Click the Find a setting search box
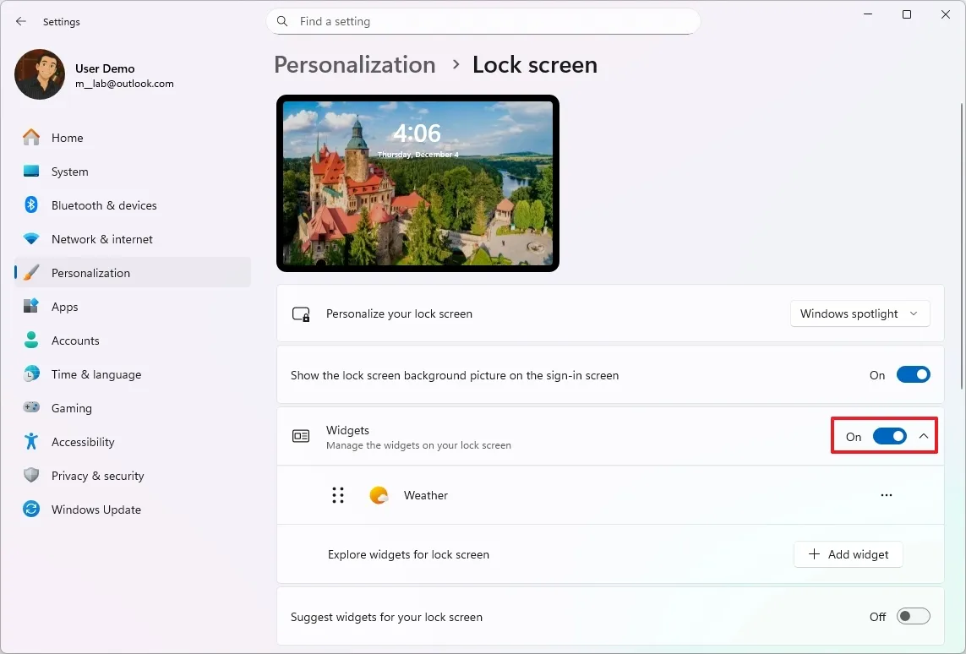 point(483,21)
